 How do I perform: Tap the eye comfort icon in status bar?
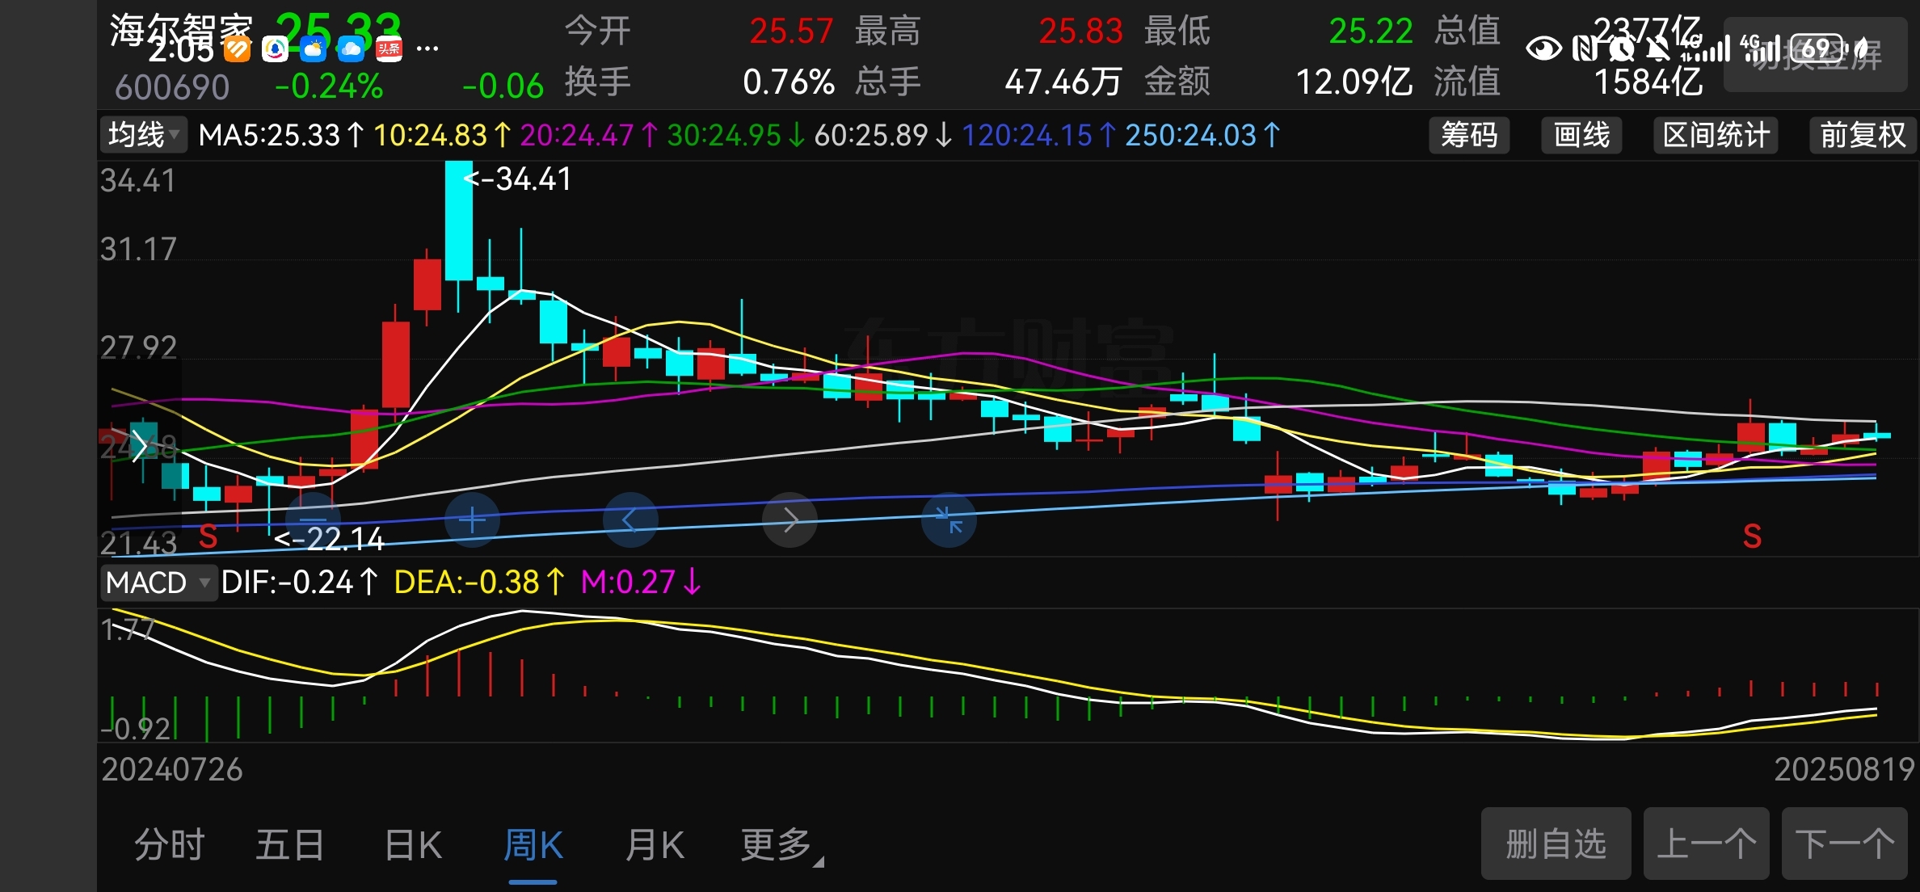click(x=1543, y=48)
